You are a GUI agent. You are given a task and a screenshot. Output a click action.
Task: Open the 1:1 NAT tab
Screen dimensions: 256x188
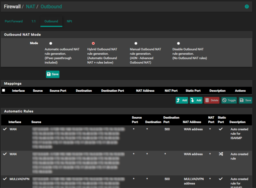coord(33,21)
